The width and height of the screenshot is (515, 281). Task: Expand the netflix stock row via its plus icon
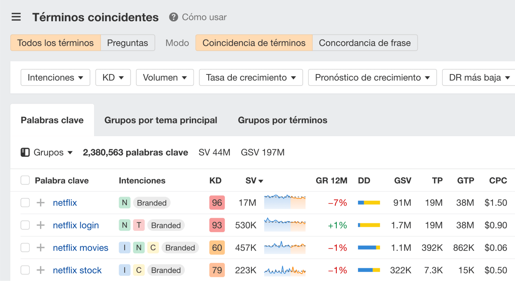coord(40,270)
